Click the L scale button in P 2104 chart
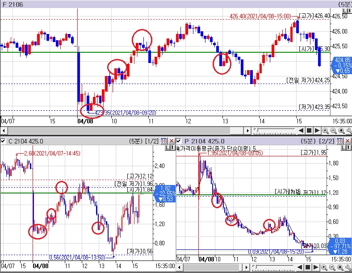The image size is (352, 273). tap(344, 148)
